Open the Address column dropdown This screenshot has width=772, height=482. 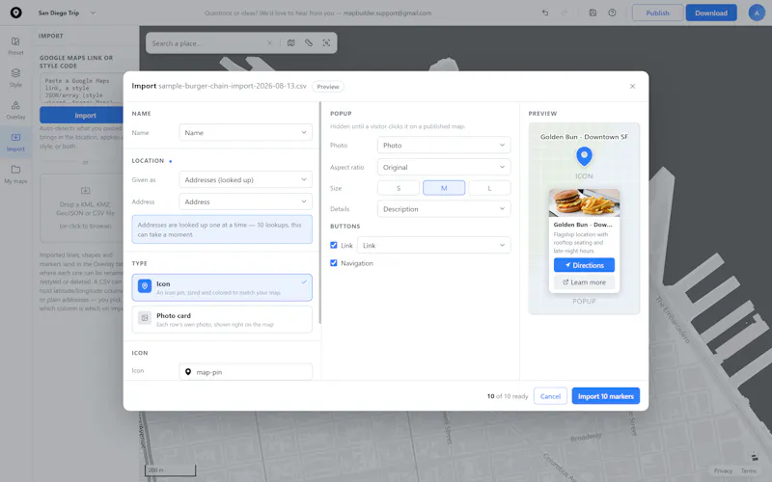pos(246,201)
